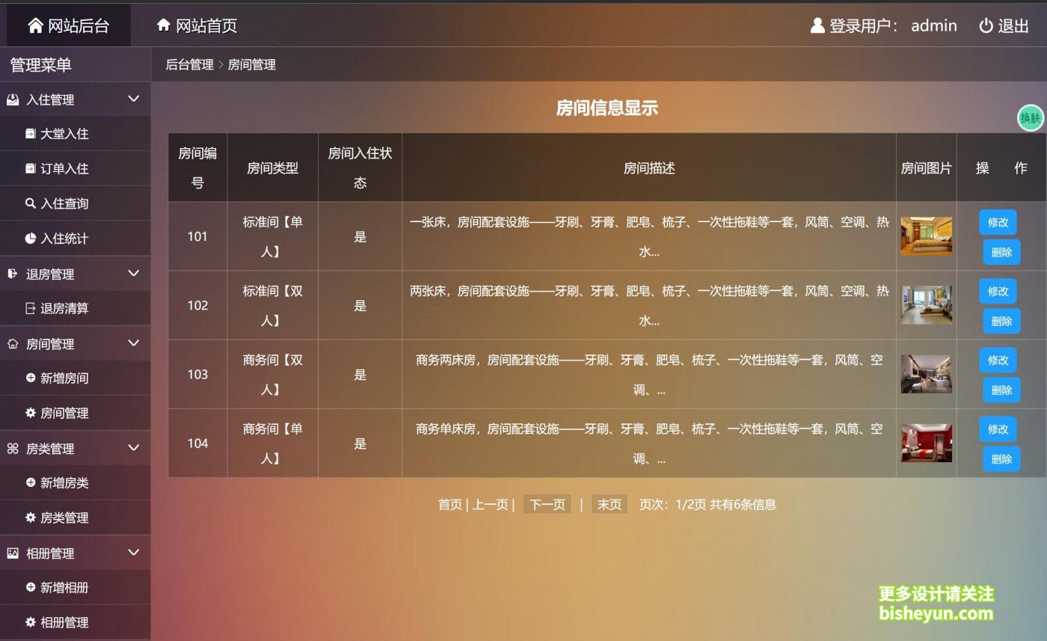1047x641 pixels.
Task: Click 修改 for room 102
Action: pyautogui.click(x=998, y=291)
